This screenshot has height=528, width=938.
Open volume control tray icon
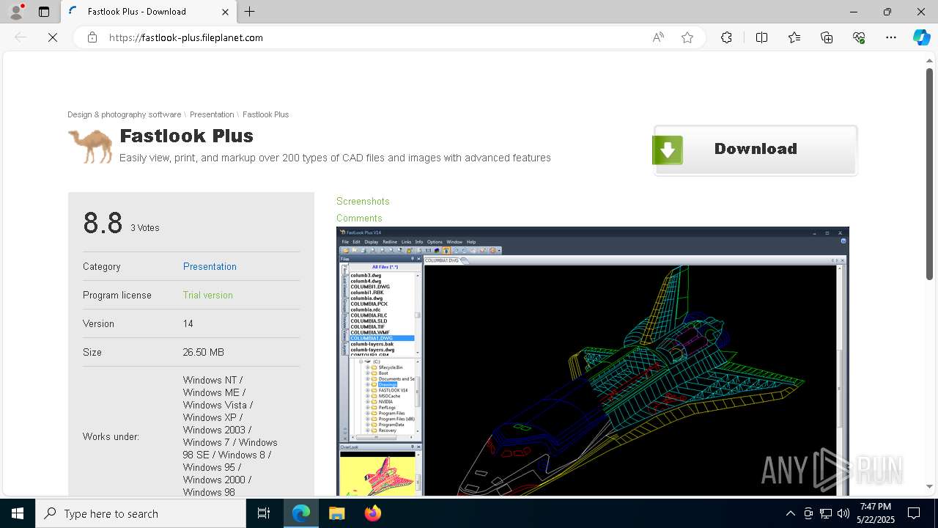[x=843, y=513]
